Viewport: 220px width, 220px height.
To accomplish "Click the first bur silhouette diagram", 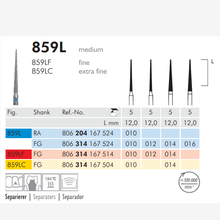I will point(131,82).
